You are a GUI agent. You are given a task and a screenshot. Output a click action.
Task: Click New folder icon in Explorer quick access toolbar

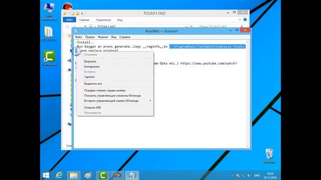pos(77,13)
